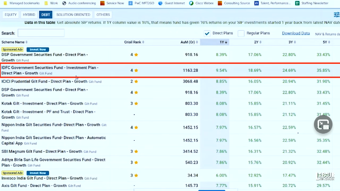The width and height of the screenshot is (340, 191).
Task: Select the DEBT tab
Action: [46, 14]
